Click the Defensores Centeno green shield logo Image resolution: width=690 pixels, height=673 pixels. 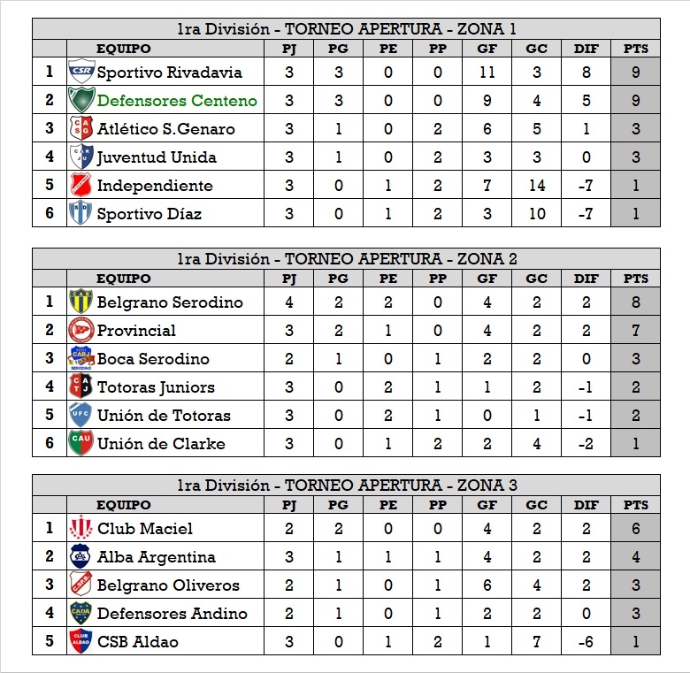[x=80, y=100]
